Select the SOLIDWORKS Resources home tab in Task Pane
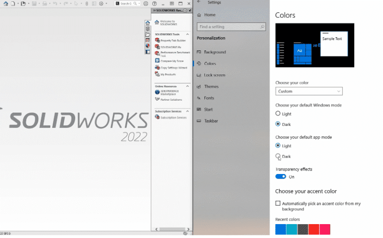 [x=148, y=23]
